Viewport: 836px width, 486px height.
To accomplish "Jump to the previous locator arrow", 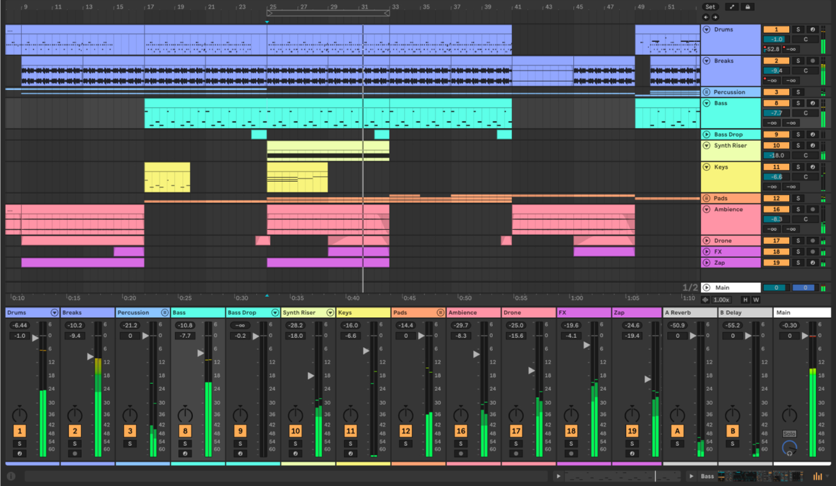I will [706, 17].
